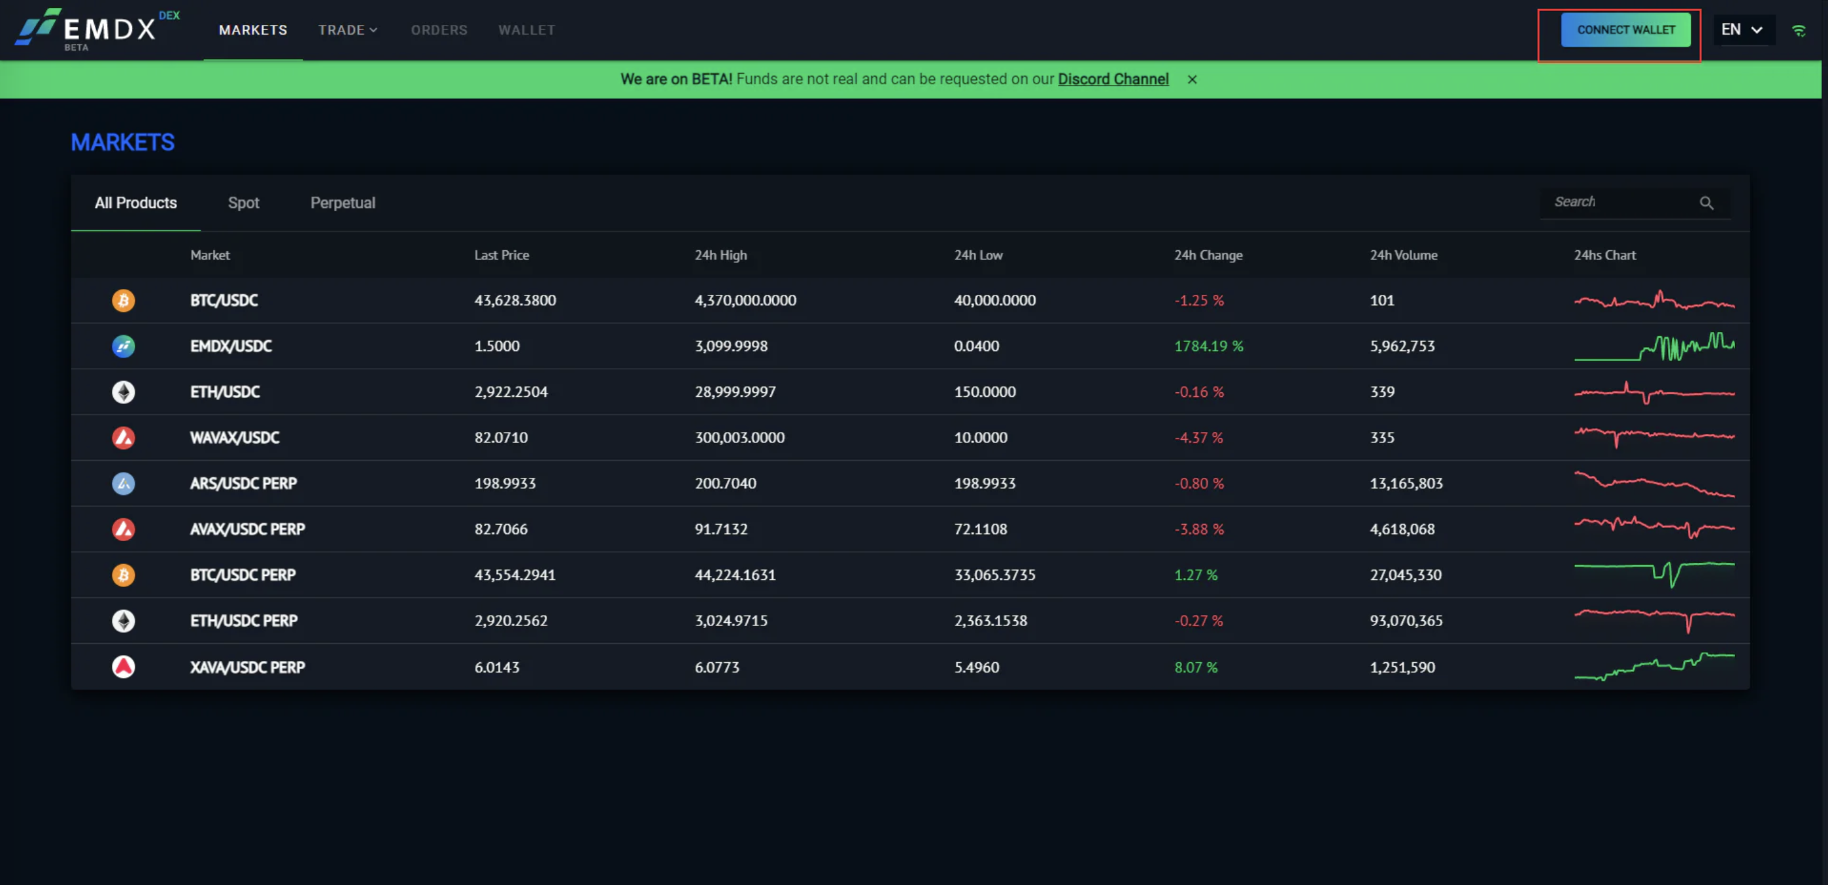
Task: Open the ORDERS menu item
Action: pos(439,30)
